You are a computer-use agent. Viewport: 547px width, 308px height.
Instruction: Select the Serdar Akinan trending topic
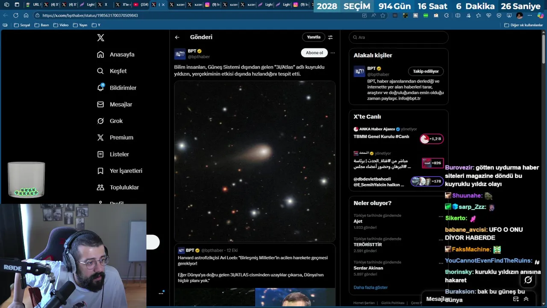point(368,268)
